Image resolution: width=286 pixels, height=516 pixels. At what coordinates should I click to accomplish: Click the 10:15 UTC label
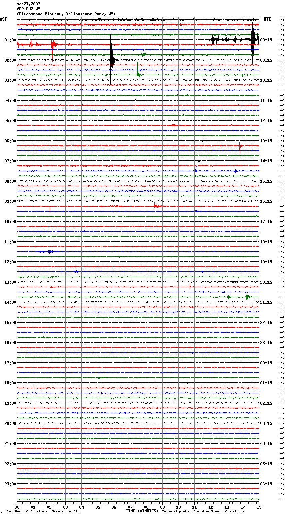click(x=266, y=80)
